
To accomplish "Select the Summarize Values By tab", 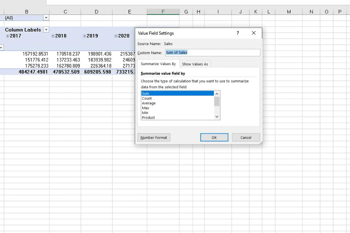I will point(158,64).
